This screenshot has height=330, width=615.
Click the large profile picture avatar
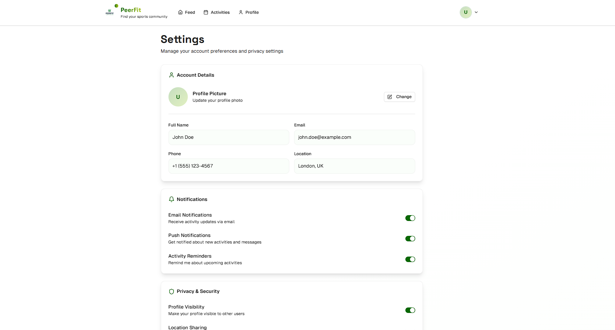tap(178, 97)
